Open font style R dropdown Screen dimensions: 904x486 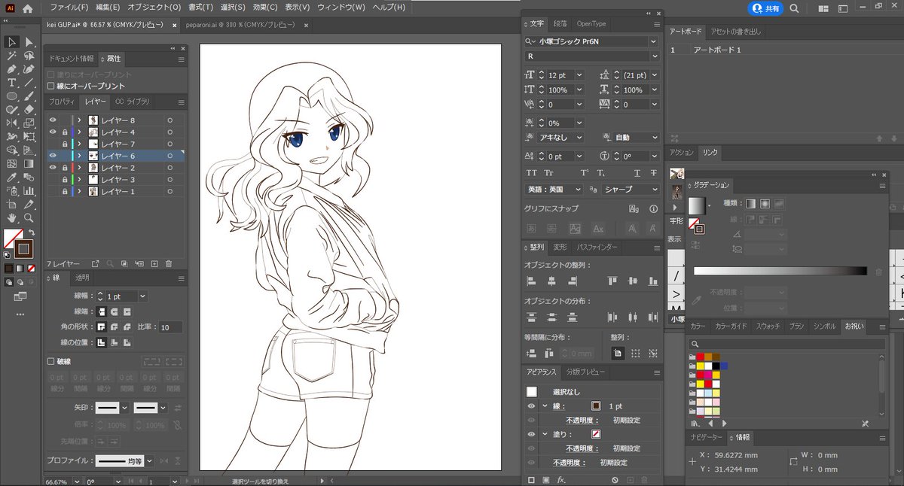(653, 56)
